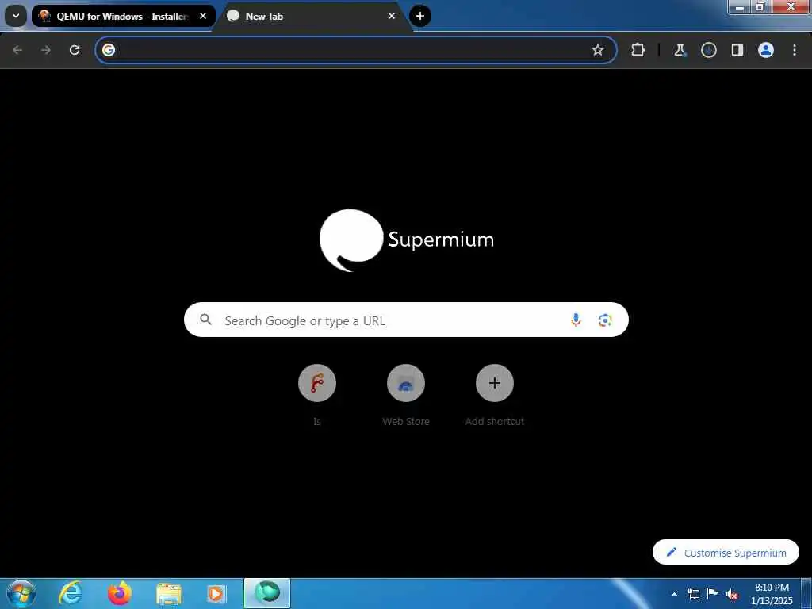
Task: Click Customise Supermium button
Action: (726, 552)
